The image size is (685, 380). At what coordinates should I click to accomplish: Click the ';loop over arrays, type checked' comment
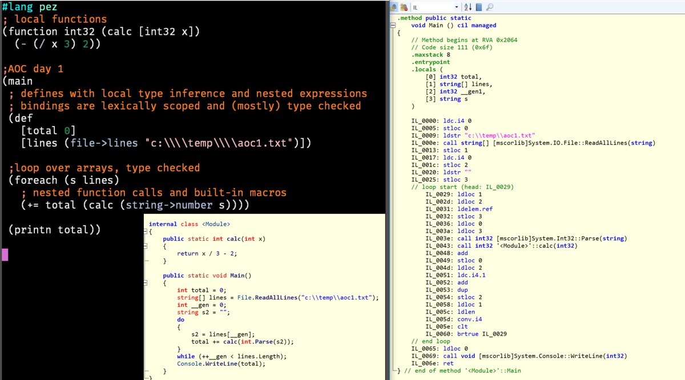[x=104, y=168]
